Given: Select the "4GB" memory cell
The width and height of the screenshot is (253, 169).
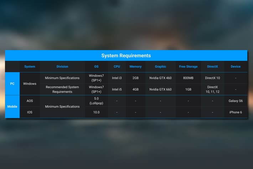Looking at the screenshot, I should point(135,89).
